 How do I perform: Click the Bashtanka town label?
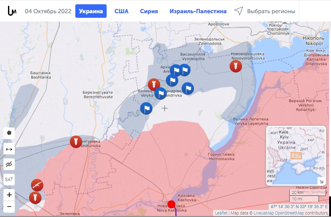(41, 75)
